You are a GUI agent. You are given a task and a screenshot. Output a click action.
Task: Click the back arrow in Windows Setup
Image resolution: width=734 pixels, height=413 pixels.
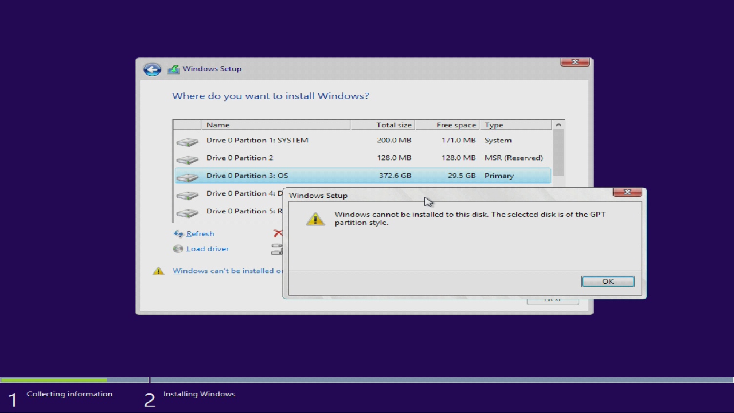[152, 69]
